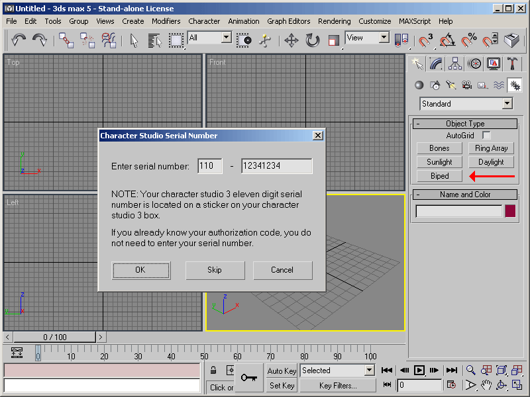Activate the Select and Move tool
Screen dimensions: 530x397
pyautogui.click(x=291, y=40)
